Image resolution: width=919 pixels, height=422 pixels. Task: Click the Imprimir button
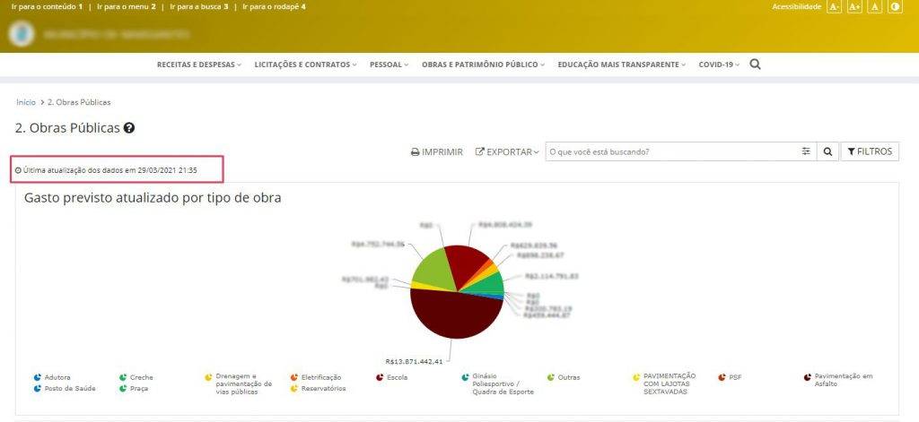437,152
